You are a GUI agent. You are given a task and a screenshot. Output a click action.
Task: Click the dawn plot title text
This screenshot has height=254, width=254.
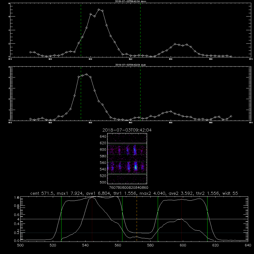coord(131,1)
